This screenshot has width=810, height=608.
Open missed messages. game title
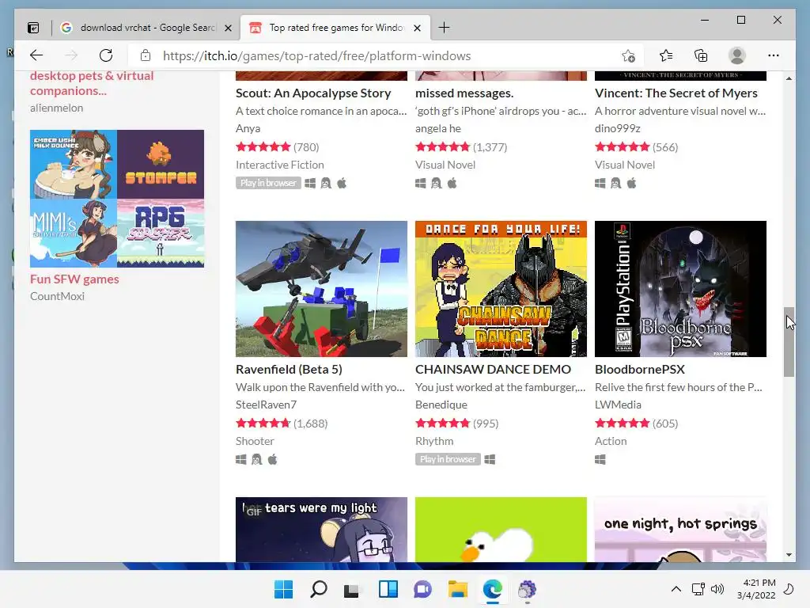[464, 93]
